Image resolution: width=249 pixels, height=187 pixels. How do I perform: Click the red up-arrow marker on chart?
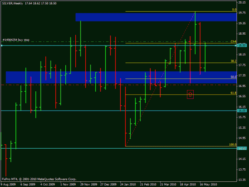[190, 94]
